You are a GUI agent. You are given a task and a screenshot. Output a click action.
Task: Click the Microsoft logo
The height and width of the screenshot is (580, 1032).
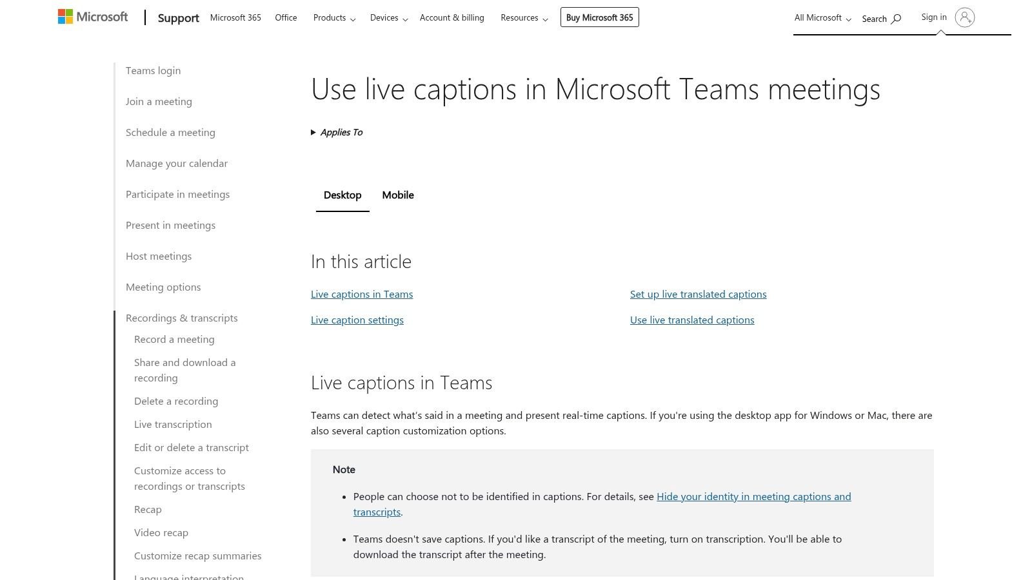(x=93, y=17)
